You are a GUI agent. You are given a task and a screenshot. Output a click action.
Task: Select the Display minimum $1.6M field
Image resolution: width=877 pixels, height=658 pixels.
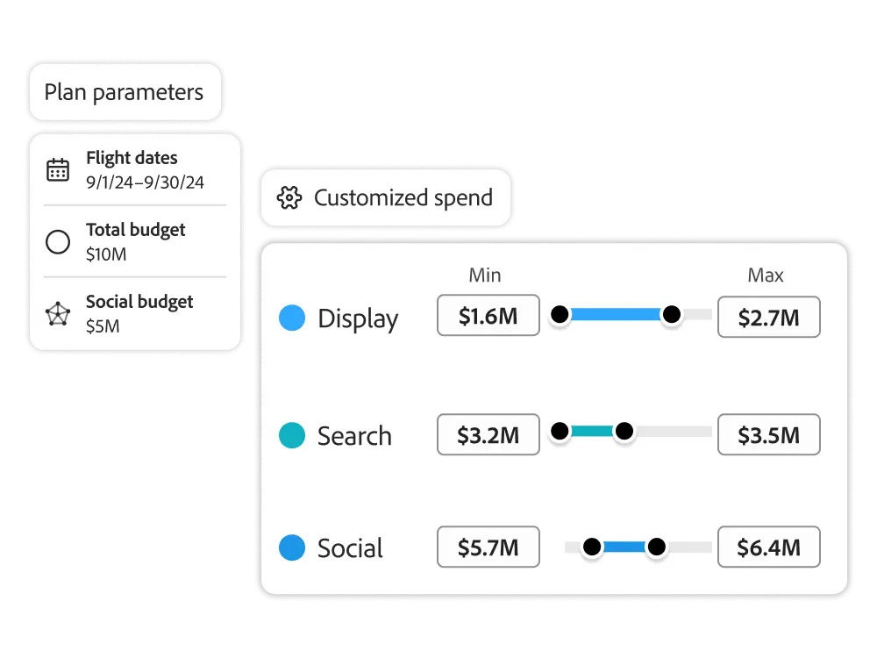(x=488, y=317)
